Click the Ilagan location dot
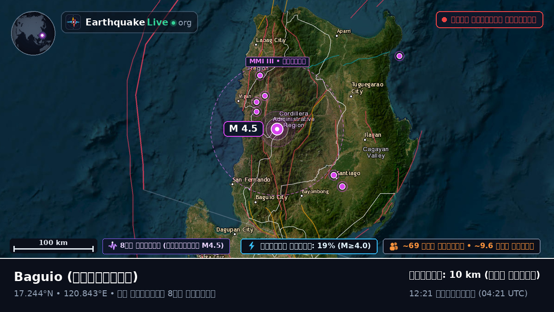Screen dimensions: 554x312 coord(365,140)
